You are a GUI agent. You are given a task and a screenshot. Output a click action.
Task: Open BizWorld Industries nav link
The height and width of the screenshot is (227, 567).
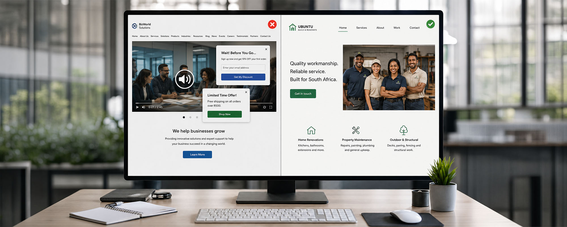click(186, 36)
